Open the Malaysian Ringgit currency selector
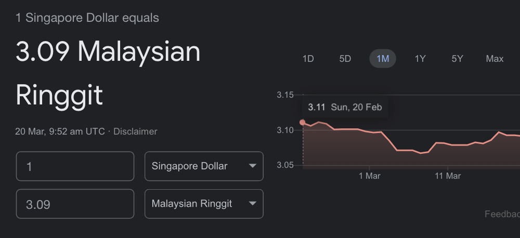This screenshot has height=238, width=520. [x=204, y=204]
